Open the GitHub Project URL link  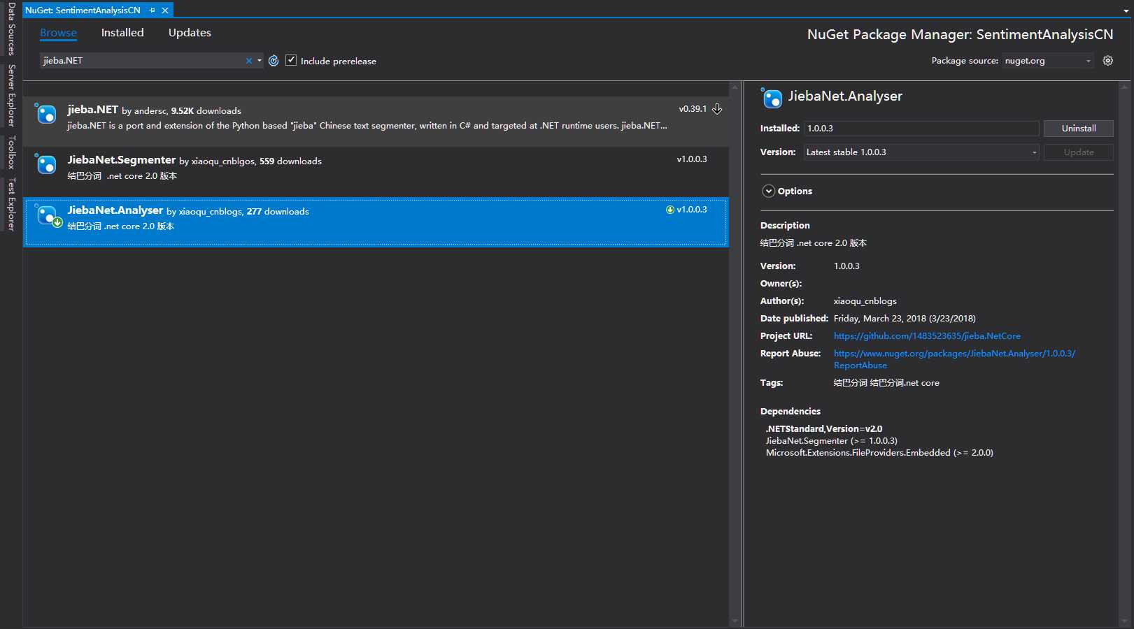pos(927,336)
